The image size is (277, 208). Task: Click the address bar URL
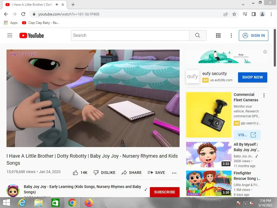point(69,14)
